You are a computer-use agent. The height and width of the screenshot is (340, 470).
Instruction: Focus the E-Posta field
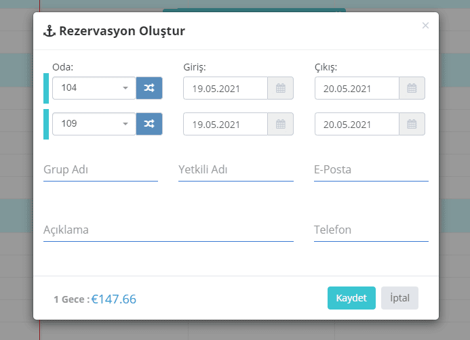(371, 170)
